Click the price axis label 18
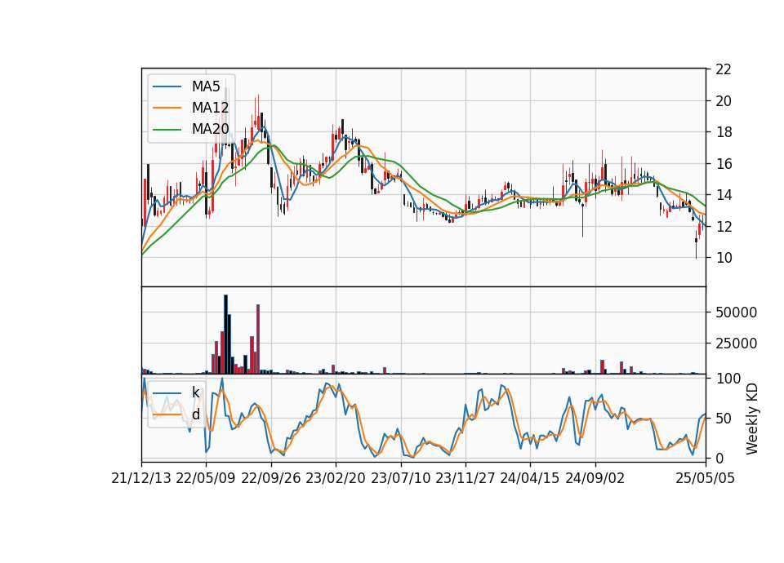Image resolution: width=784 pixels, height=563 pixels. pyautogui.click(x=724, y=132)
